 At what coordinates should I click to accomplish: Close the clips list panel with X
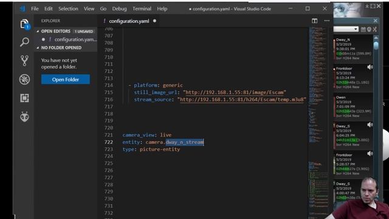point(376,21)
